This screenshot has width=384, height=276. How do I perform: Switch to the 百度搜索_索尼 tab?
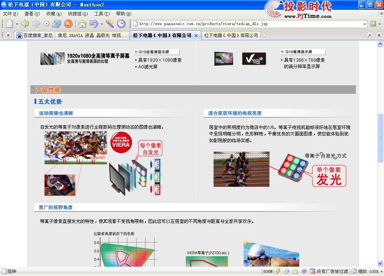point(34,36)
